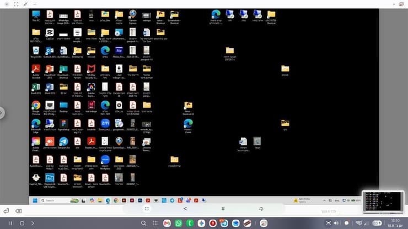Select the WhatsApp Image file icon
The image size is (408, 229).
63,18
